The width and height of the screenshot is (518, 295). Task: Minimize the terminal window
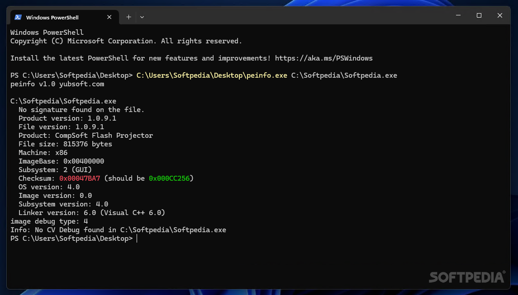[458, 15]
